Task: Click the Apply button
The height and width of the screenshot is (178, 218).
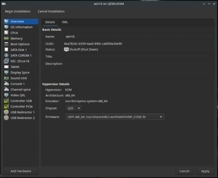Action: coord(205,171)
